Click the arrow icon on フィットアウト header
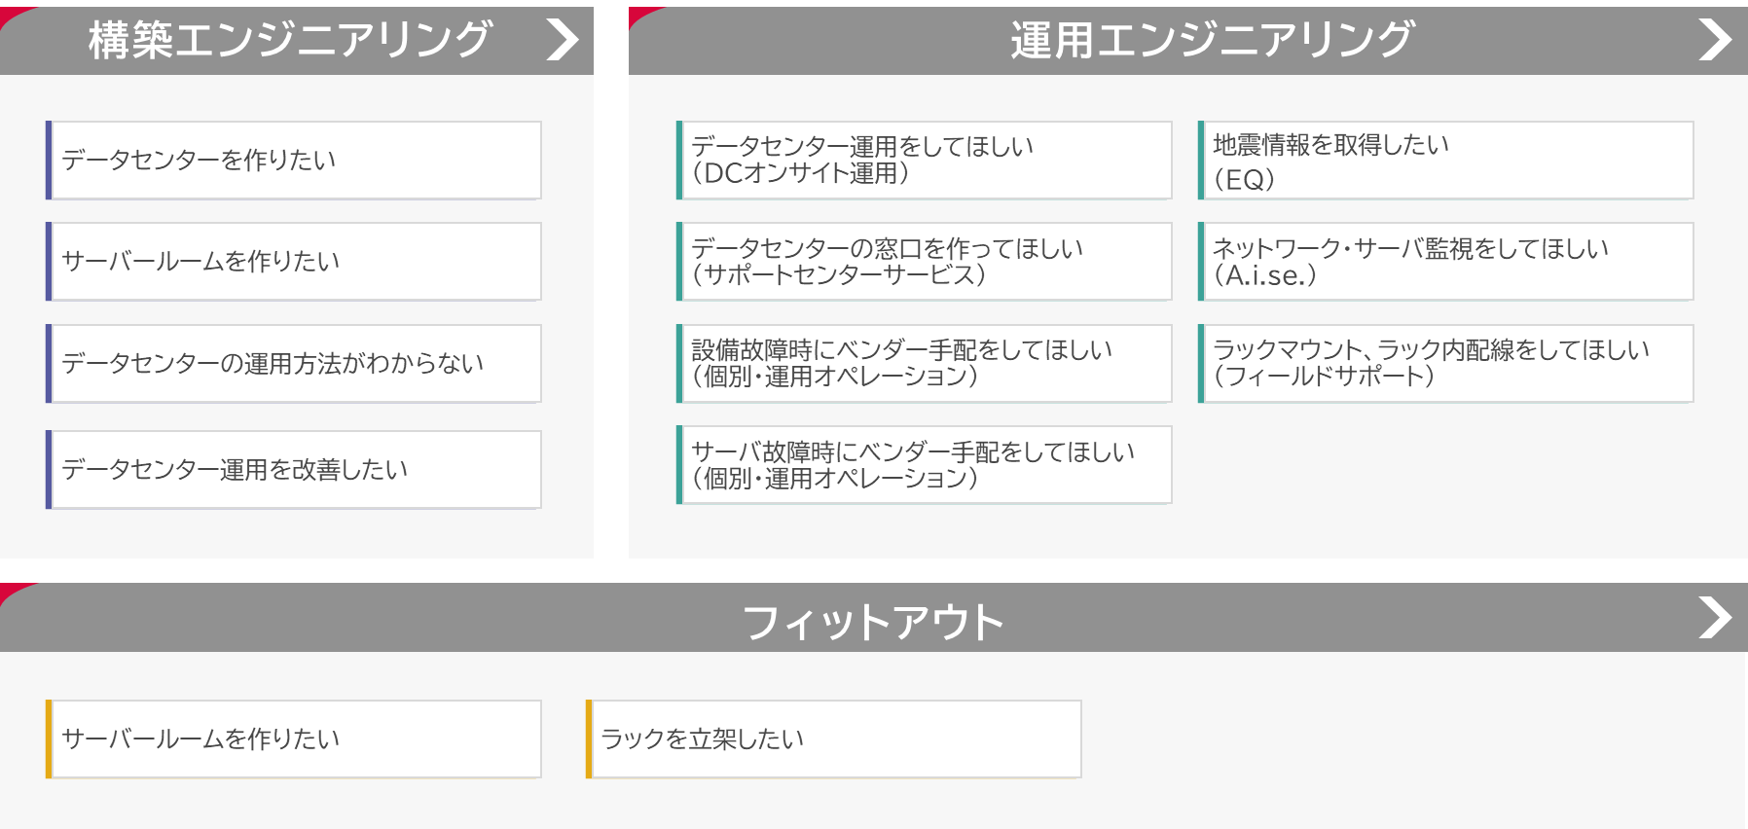This screenshot has height=829, width=1748. [x=1715, y=618]
